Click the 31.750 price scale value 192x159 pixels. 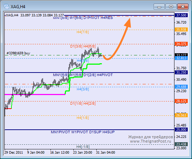(x=181, y=68)
